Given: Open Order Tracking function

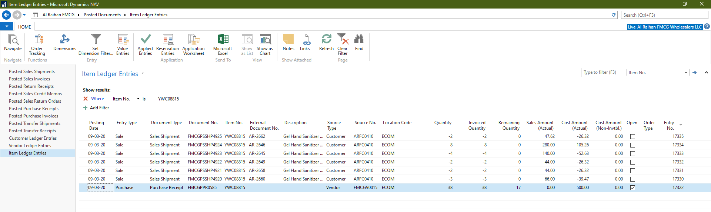Looking at the screenshot, I should [37, 44].
